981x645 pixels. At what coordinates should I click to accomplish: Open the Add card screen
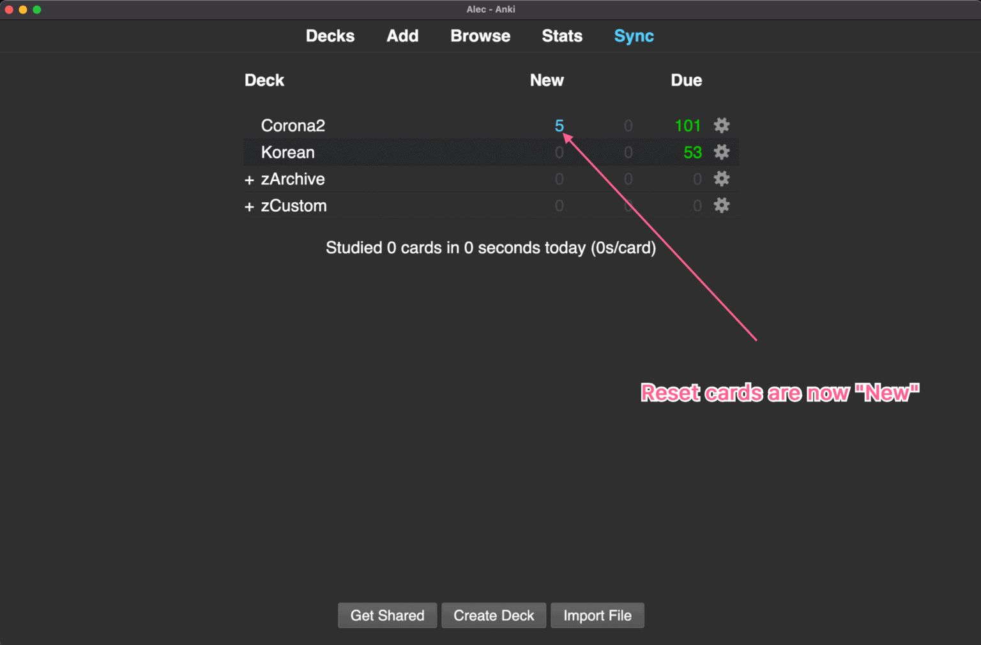(402, 36)
